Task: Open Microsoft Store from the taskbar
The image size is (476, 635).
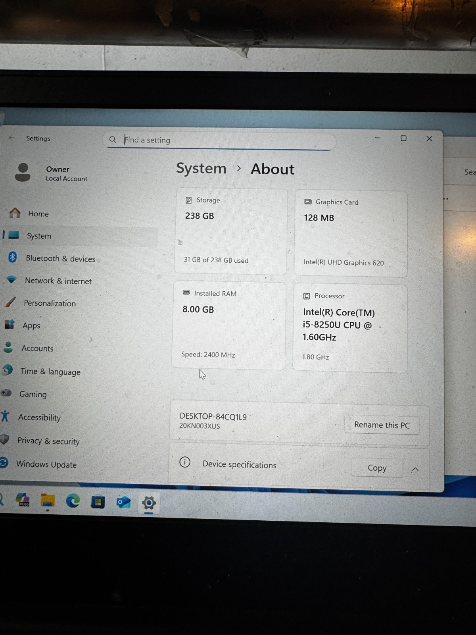Action: click(98, 502)
